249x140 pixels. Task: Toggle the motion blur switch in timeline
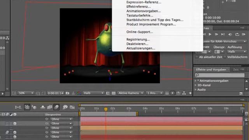(x=56, y=107)
